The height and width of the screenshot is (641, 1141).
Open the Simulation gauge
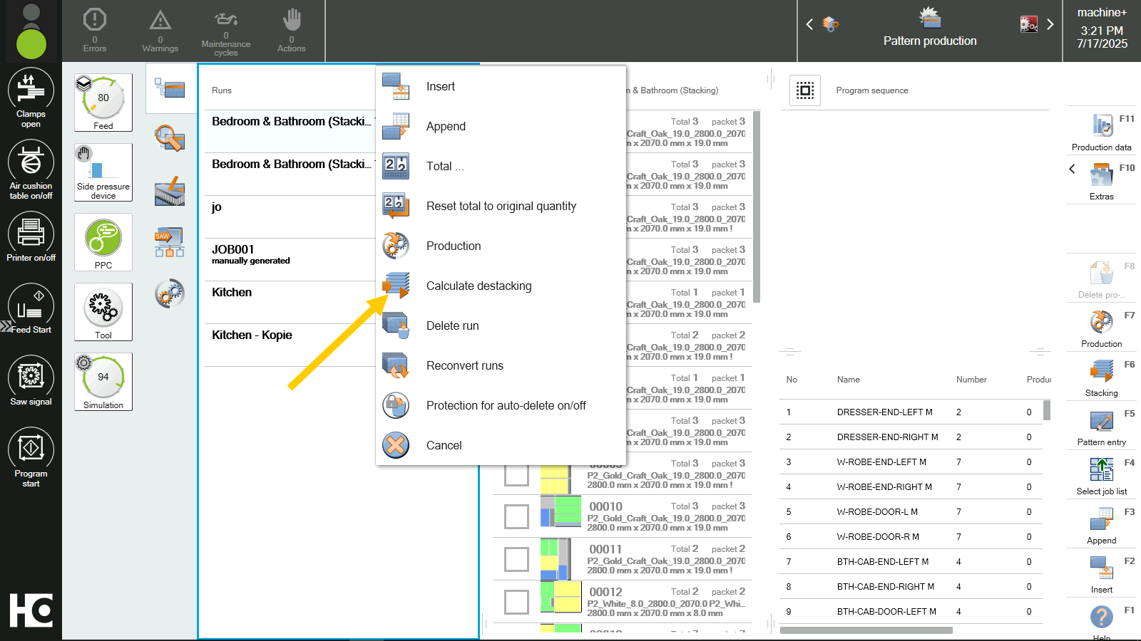(103, 382)
